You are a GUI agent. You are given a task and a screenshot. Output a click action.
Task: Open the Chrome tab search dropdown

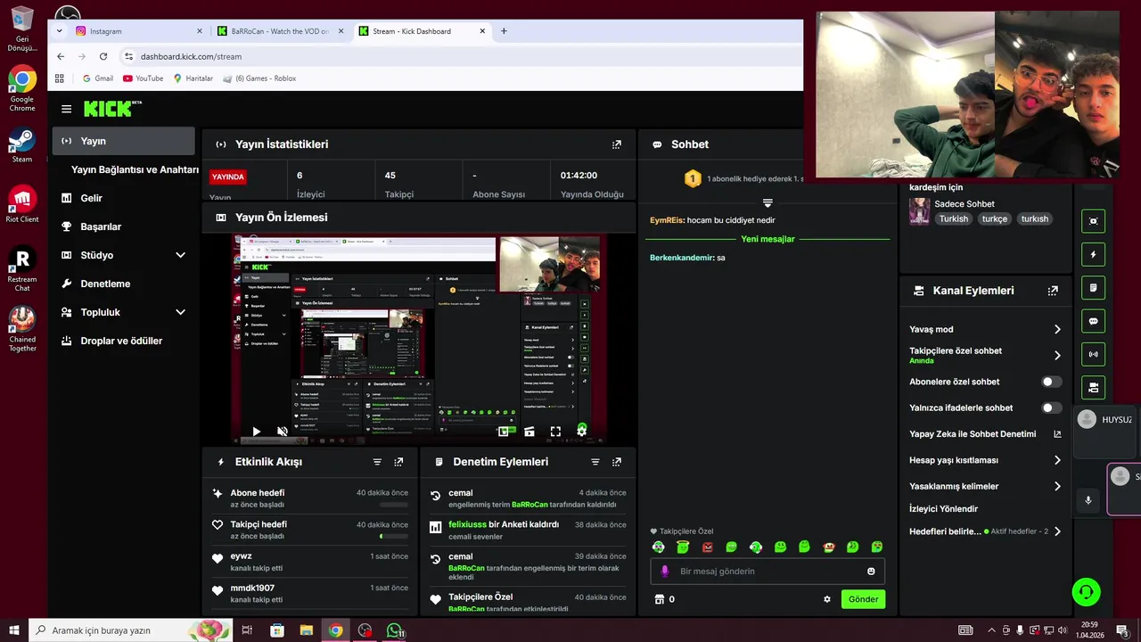pyautogui.click(x=60, y=30)
